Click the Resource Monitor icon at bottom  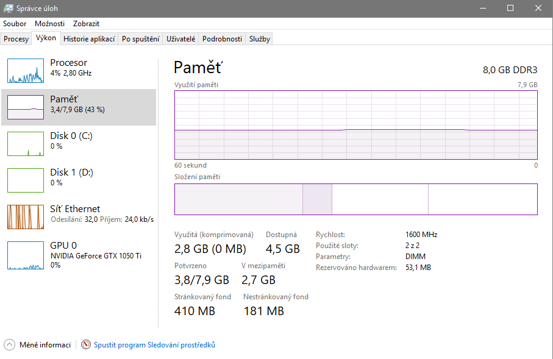pos(86,345)
